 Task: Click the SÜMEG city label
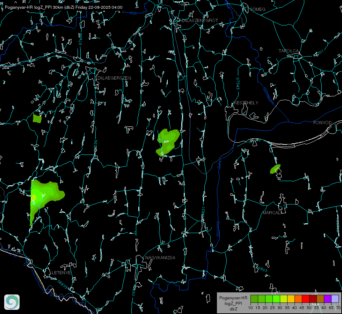(x=257, y=9)
